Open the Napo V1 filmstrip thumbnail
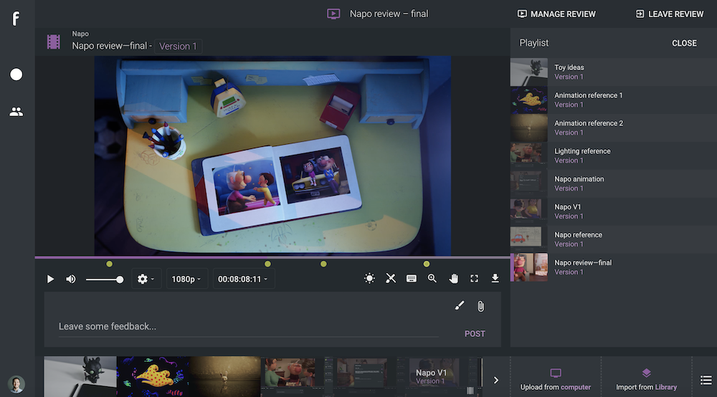This screenshot has height=397, width=717. 440,376
